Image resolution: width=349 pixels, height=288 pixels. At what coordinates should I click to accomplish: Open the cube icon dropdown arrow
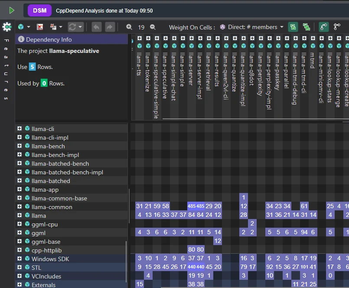click(x=29, y=27)
